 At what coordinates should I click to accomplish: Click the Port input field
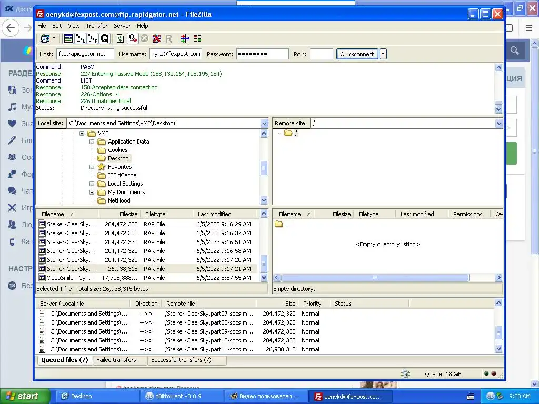(x=321, y=54)
